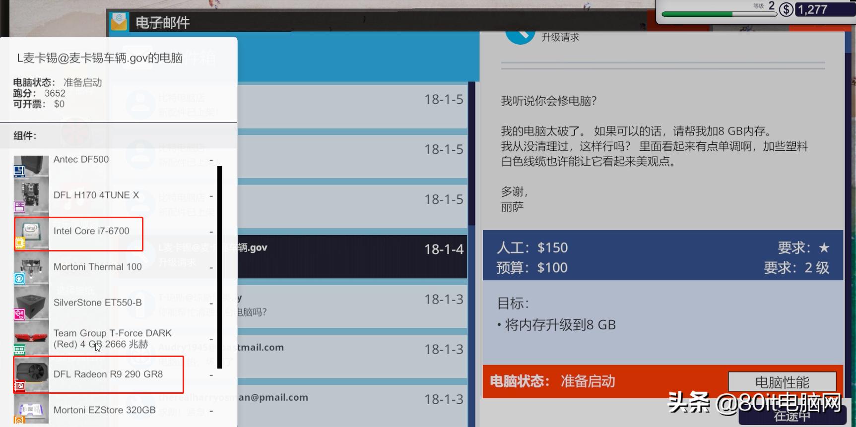This screenshot has width=856, height=427.
Task: Click the cyan cooler fan type icon
Action: coord(19,279)
